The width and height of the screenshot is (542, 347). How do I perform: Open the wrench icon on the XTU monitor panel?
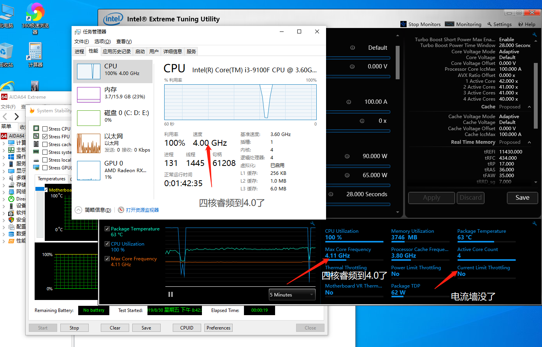(x=535, y=223)
